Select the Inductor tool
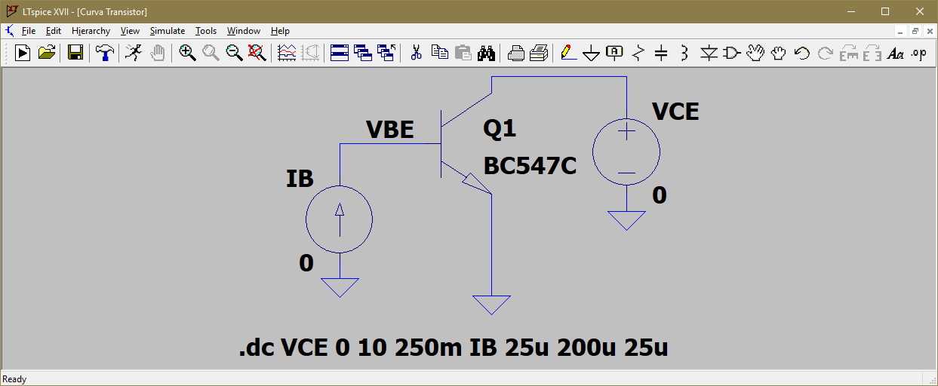This screenshot has height=386, width=938. point(684,53)
